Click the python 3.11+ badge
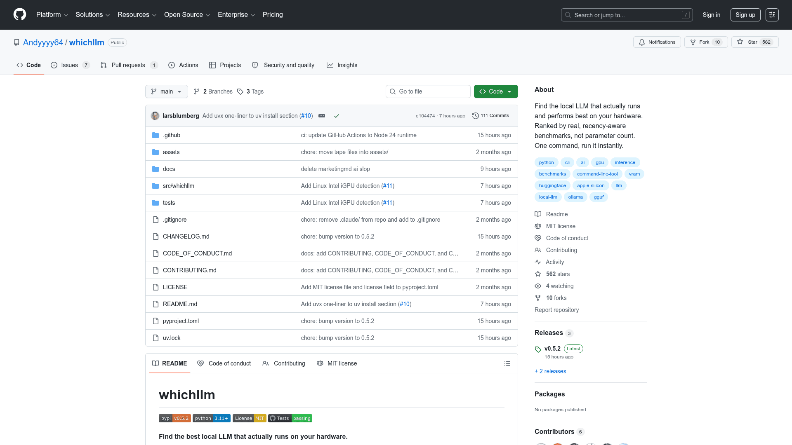Screen dimensions: 792x445 pyautogui.click(x=212, y=418)
